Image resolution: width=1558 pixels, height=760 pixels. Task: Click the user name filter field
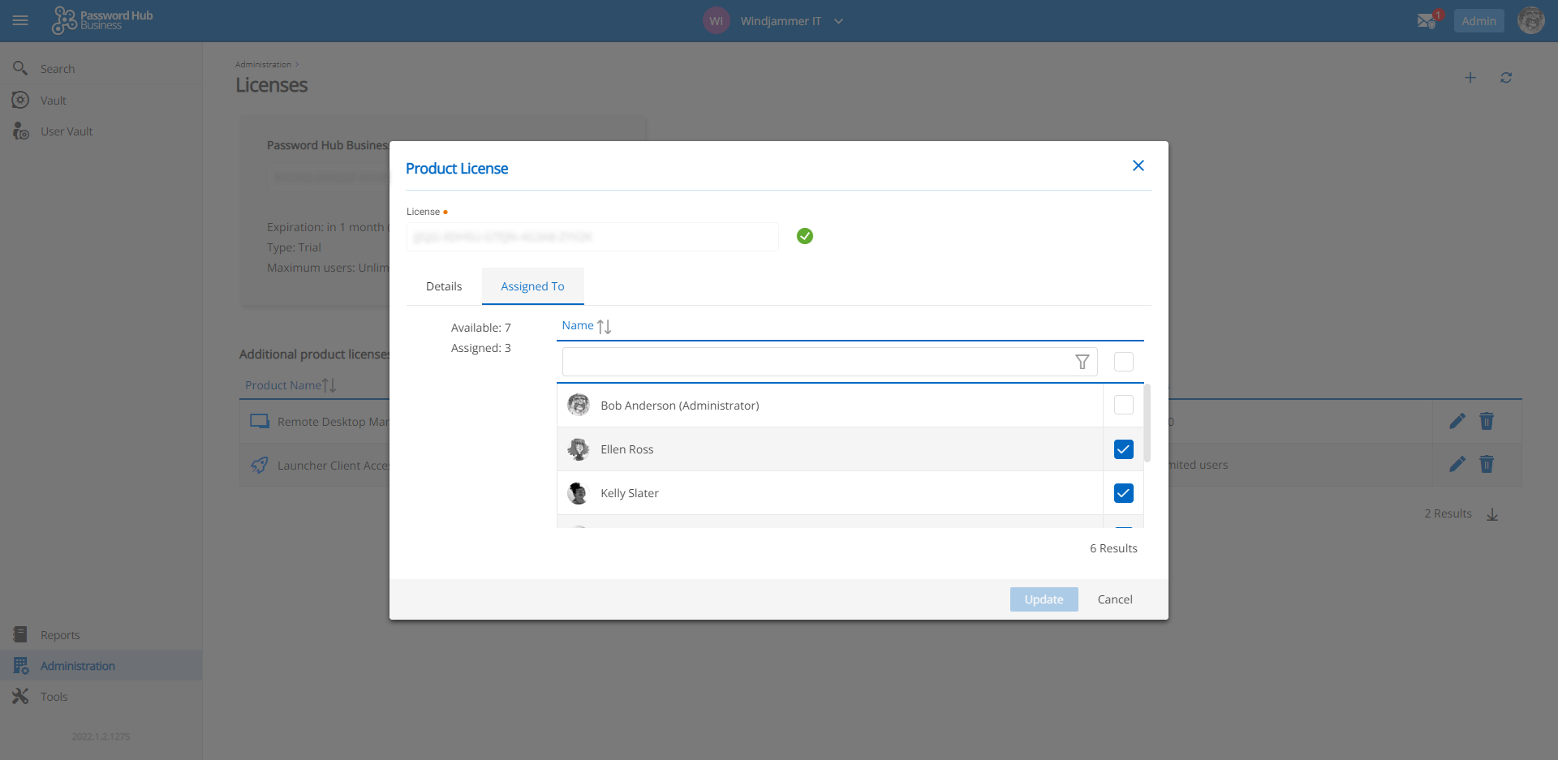coord(816,362)
